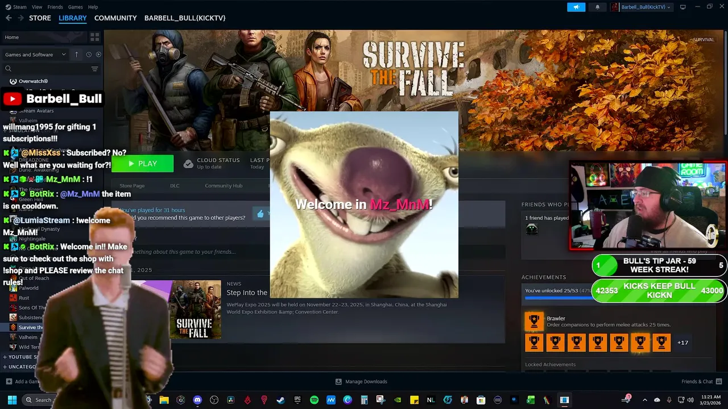Viewport: 728px width, 409px height.
Task: Open the friend avatar under Friends Who Play
Action: tap(532, 229)
